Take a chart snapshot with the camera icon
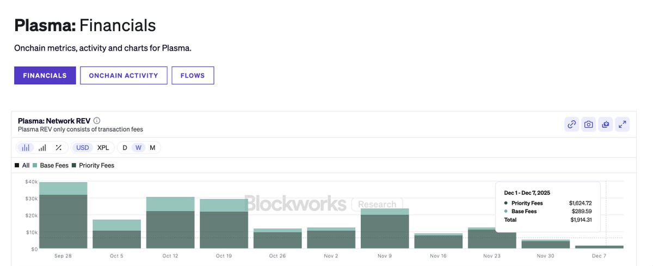 click(x=588, y=125)
